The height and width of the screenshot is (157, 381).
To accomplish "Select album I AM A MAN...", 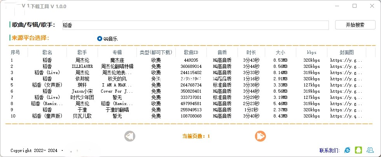I will pyautogui.click(x=117, y=85).
